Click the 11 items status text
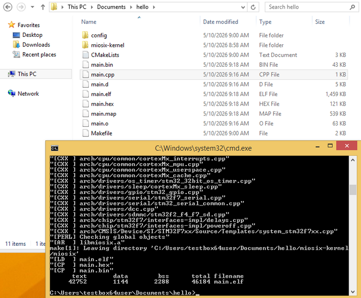The width and height of the screenshot is (361, 298). coord(15,244)
